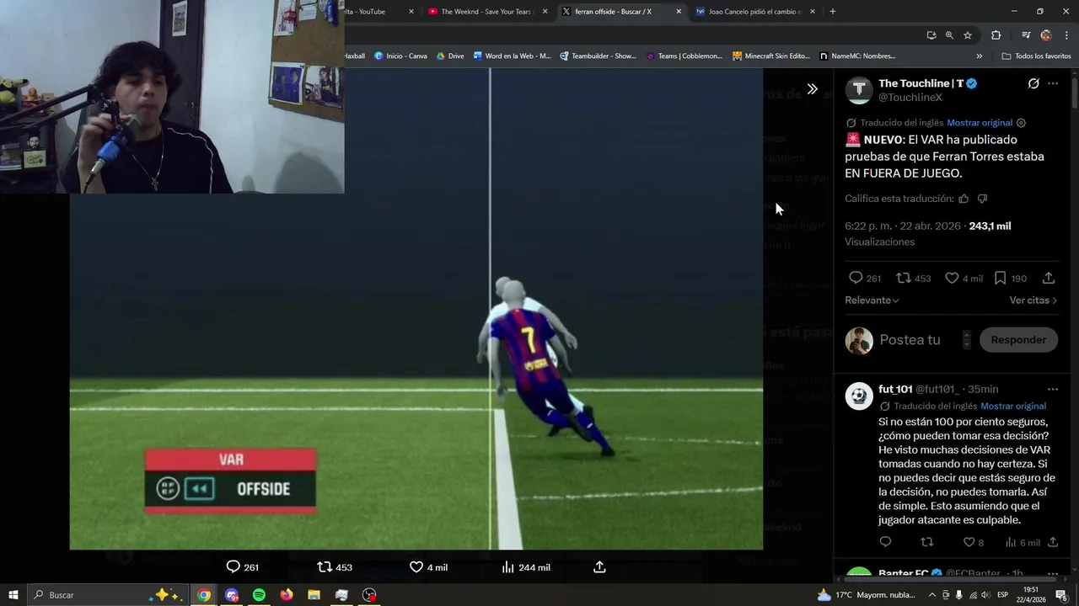Screen dimensions: 1079x606
Task: Open The Touchline profile avatar
Action: click(859, 90)
